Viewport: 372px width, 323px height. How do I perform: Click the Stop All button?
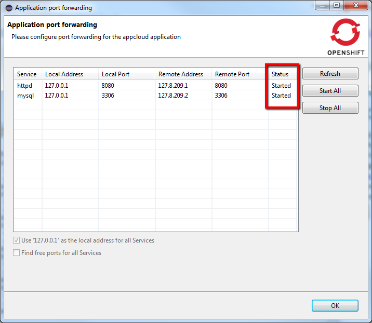[330, 108]
